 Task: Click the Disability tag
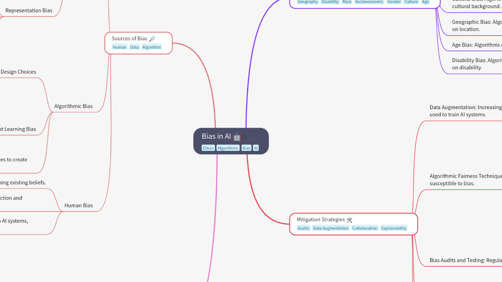(330, 2)
